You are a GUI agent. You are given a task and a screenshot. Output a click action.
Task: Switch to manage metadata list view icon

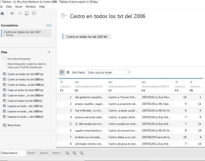pyautogui.click(x=68, y=72)
